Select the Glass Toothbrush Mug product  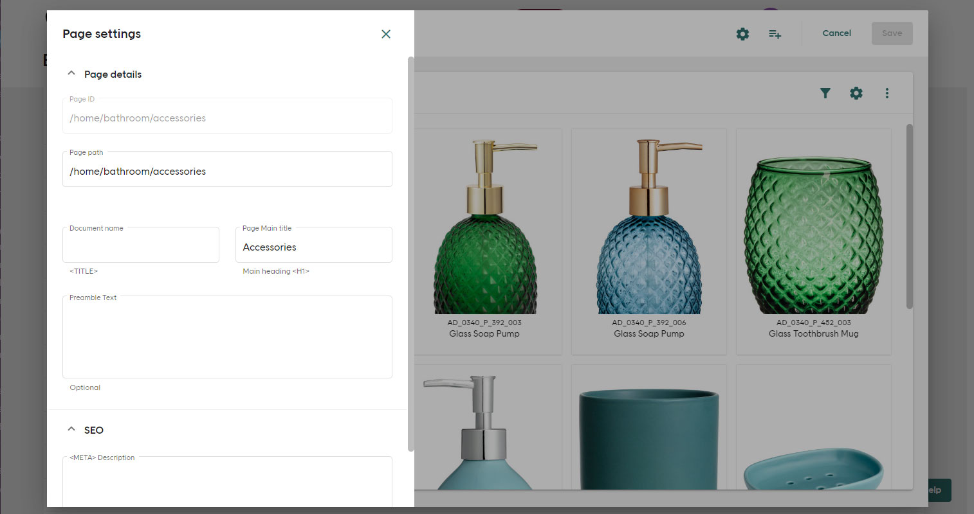click(814, 242)
